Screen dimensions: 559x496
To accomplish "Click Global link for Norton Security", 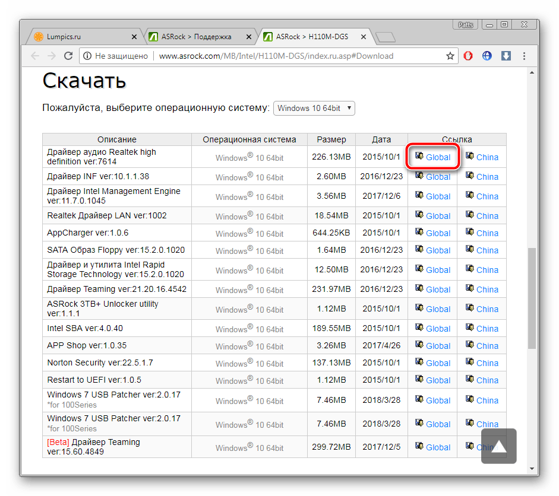I will tap(438, 363).
